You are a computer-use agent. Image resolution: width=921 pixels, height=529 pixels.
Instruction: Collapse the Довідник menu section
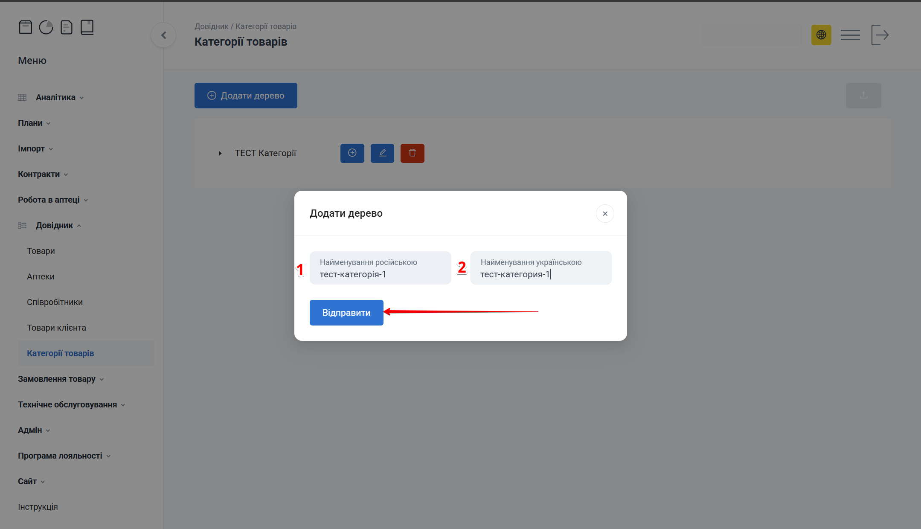click(54, 225)
